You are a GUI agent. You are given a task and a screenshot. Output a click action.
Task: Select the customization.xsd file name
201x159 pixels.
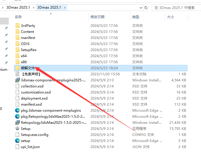(x=36, y=92)
